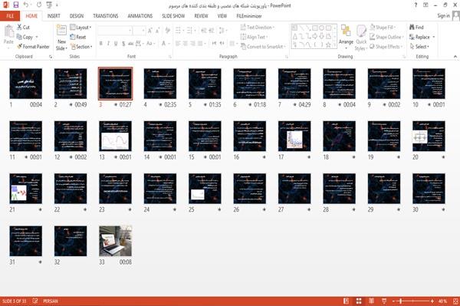Collapse the ribbon with the chevron
The width and height of the screenshot is (460, 306).
(x=455, y=56)
